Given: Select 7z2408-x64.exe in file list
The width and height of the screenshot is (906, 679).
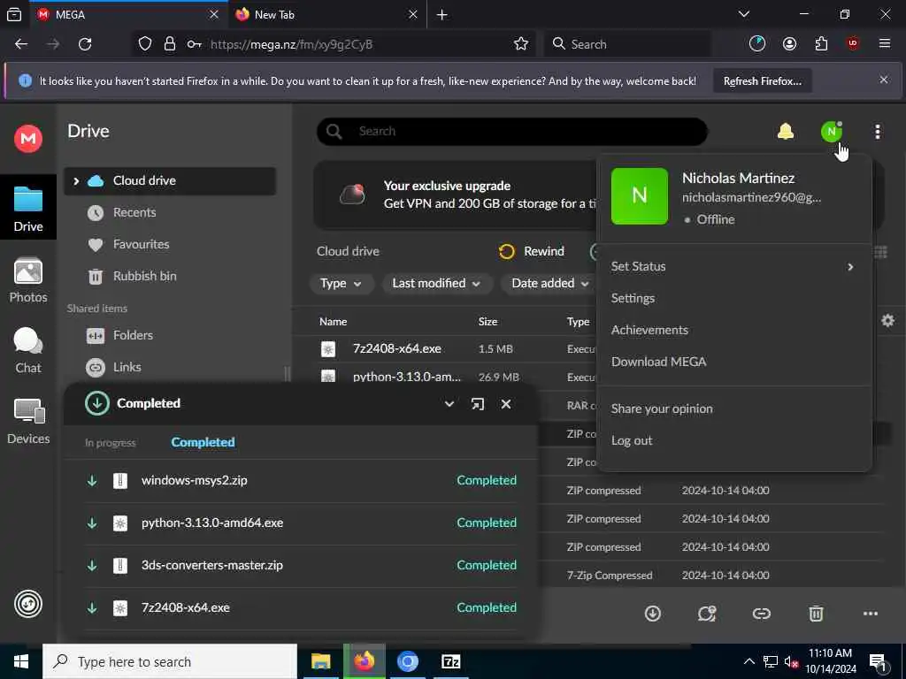Looking at the screenshot, I should [396, 348].
